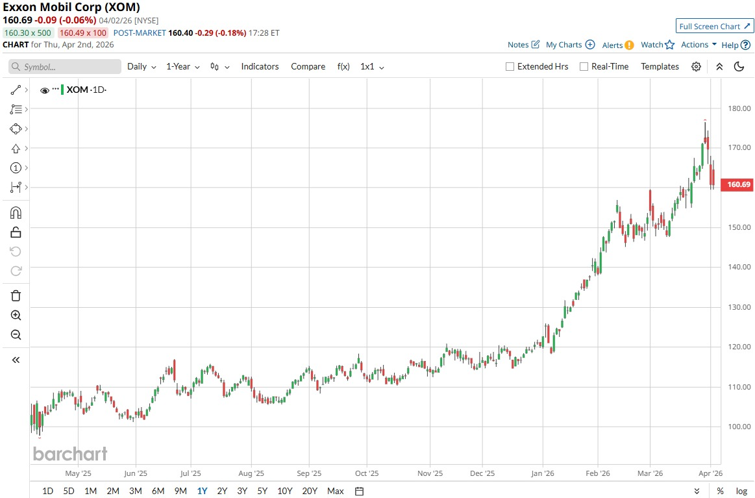Activate the magnet snap tool

16,213
